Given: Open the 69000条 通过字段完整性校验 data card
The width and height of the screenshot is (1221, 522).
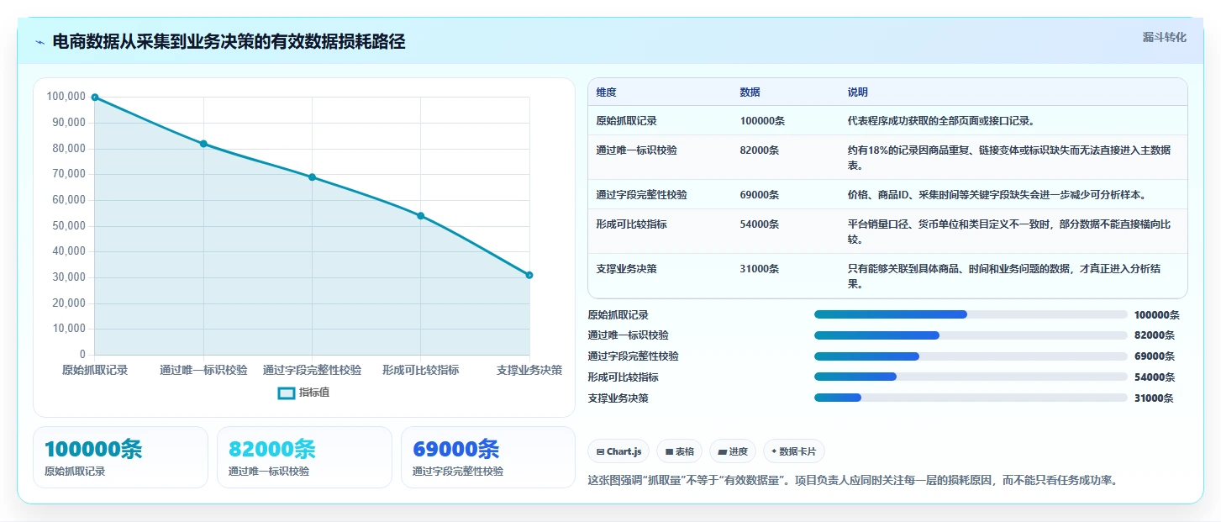Looking at the screenshot, I should coord(488,457).
